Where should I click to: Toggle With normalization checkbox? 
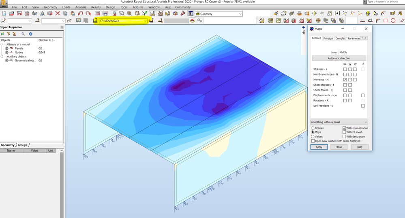pos(344,128)
